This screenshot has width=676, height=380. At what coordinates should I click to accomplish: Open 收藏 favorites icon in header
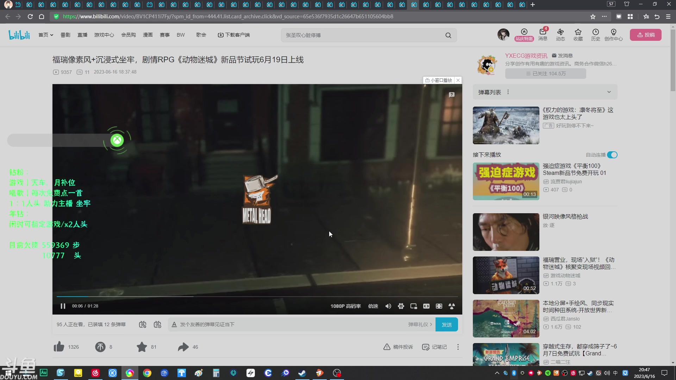pyautogui.click(x=578, y=34)
